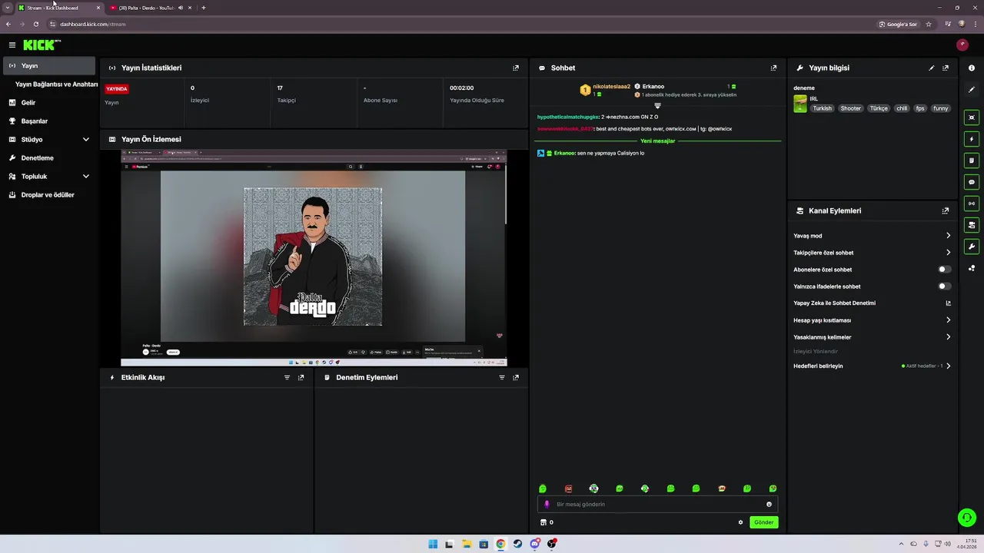The width and height of the screenshot is (984, 553).
Task: Pop out the Denetim Eylemleri panel
Action: click(516, 377)
